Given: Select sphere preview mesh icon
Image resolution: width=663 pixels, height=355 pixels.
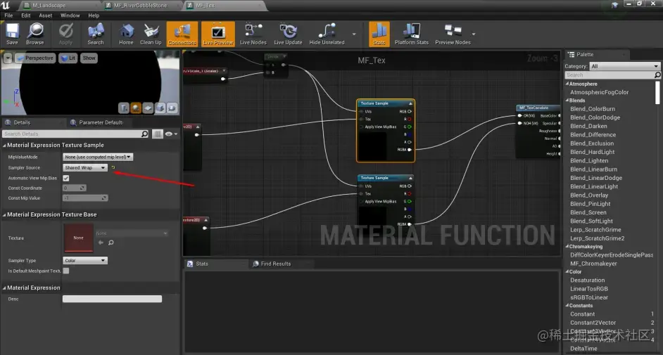Looking at the screenshot, I should (x=136, y=108).
